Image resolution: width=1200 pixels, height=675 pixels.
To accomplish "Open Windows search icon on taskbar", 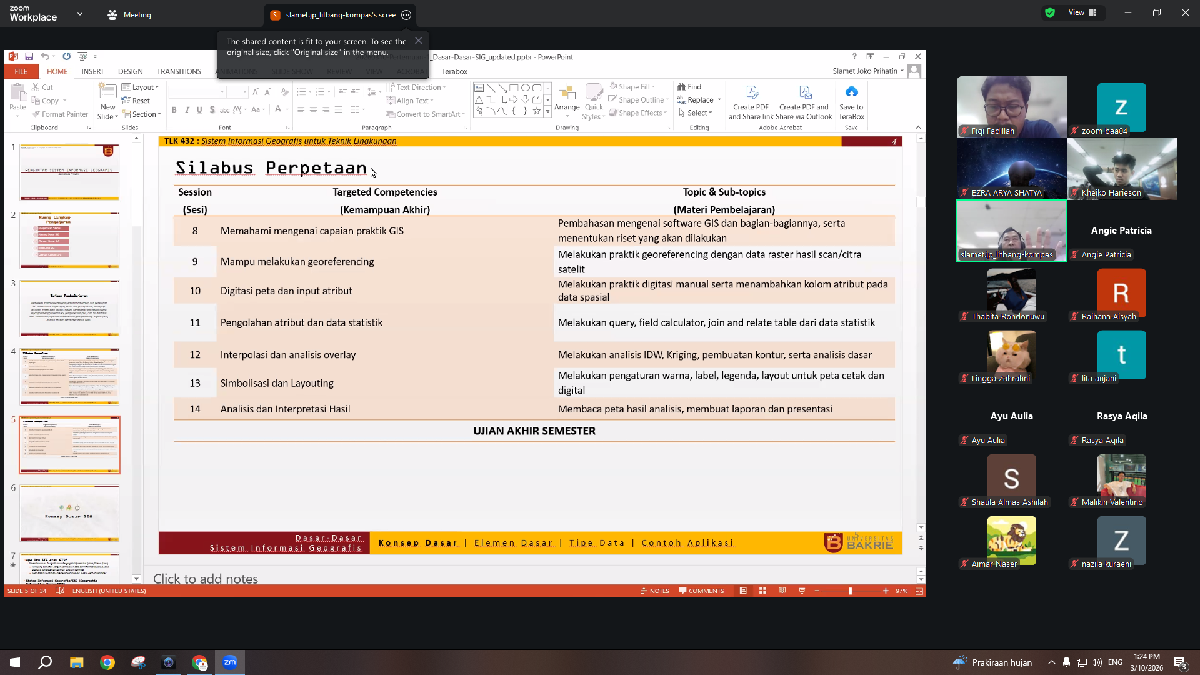I will pos(45,662).
